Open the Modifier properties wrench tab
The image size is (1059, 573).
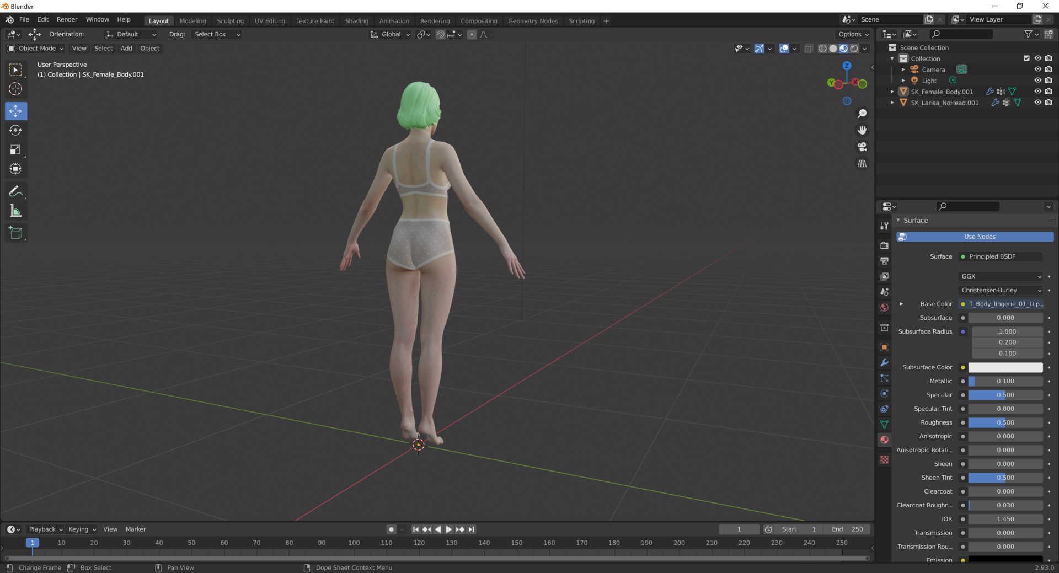(x=884, y=362)
